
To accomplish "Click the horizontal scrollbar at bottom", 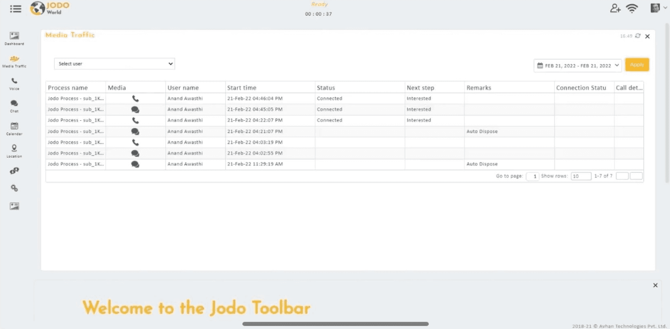I will 335,324.
